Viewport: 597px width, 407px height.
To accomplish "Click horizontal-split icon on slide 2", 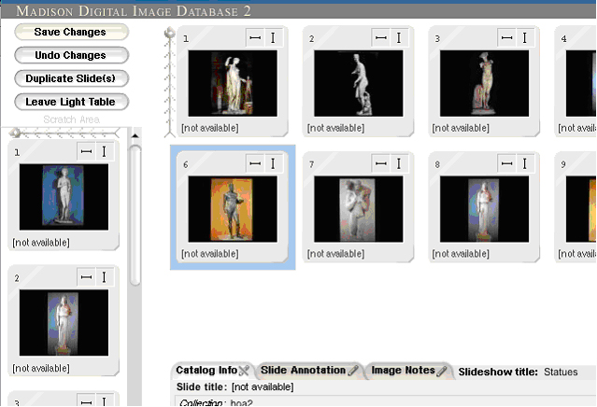I will 381,37.
